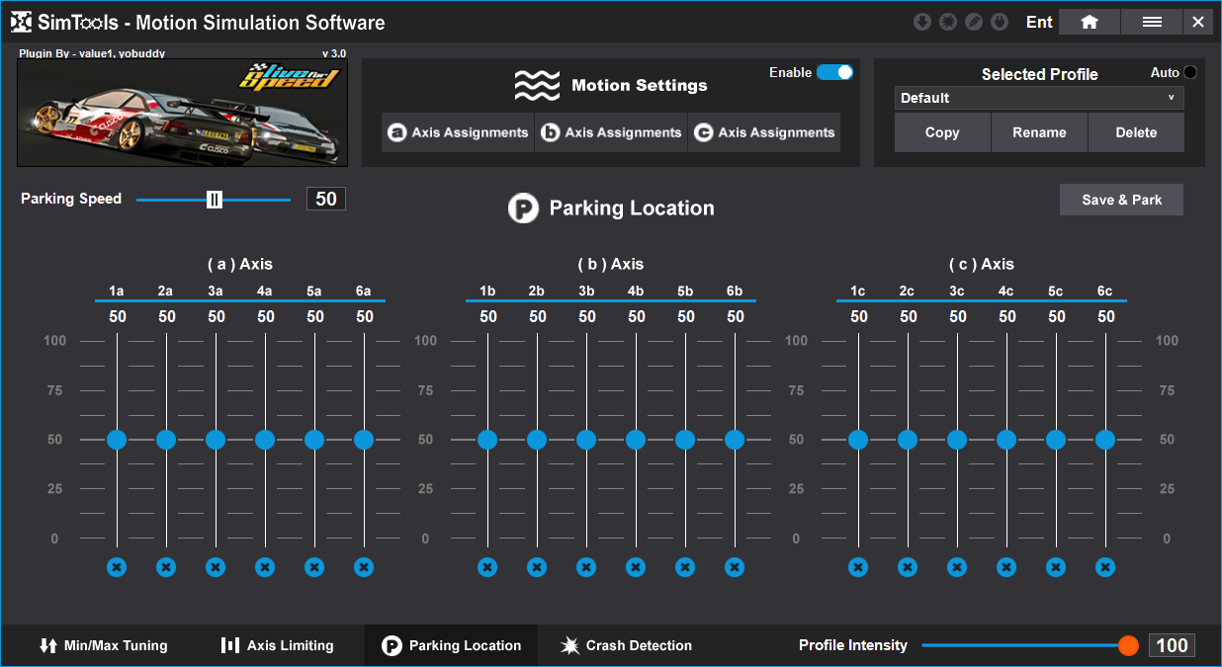Image resolution: width=1222 pixels, height=667 pixels.
Task: Click the download arrow icon in title bar
Action: coord(922,22)
